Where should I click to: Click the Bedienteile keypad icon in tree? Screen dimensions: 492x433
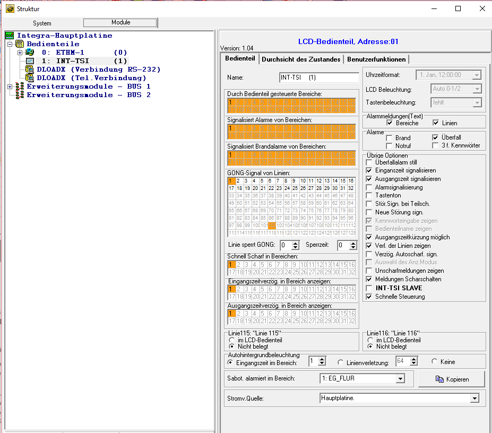19,44
